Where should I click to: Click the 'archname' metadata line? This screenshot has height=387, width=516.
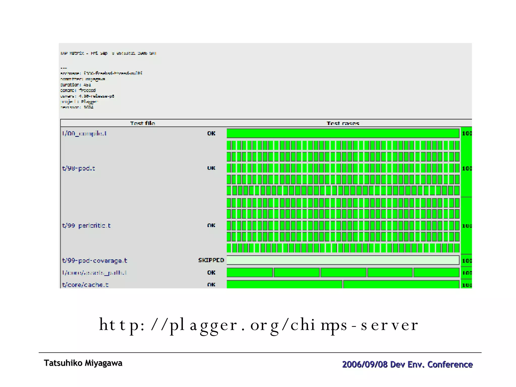pos(101,73)
